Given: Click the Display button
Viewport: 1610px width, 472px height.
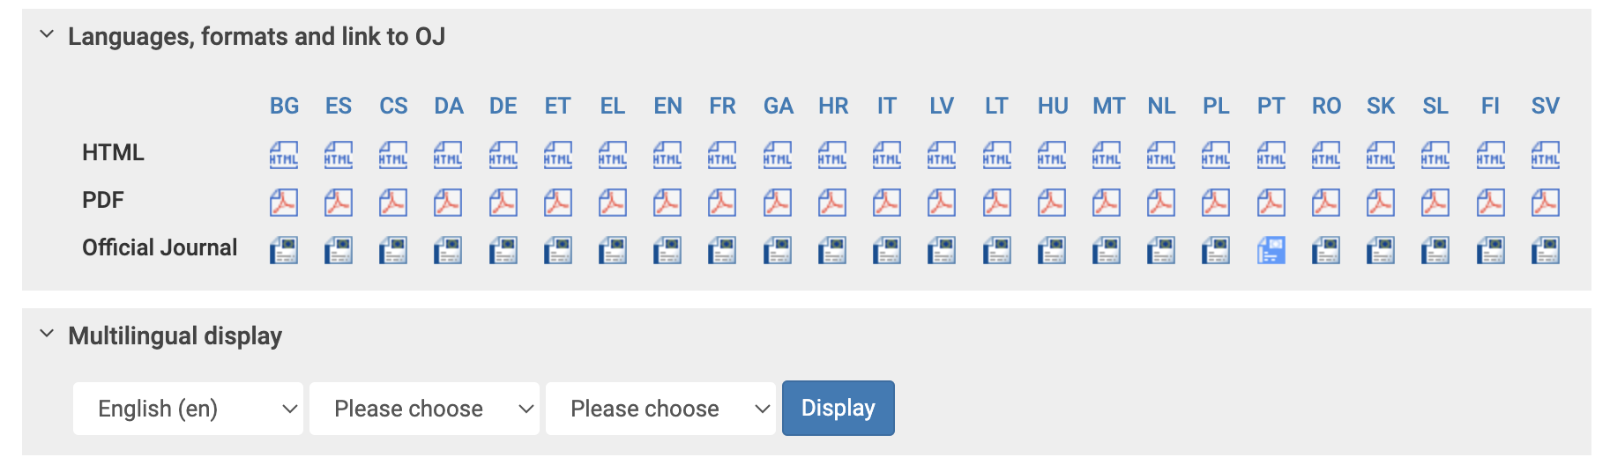Looking at the screenshot, I should [838, 408].
